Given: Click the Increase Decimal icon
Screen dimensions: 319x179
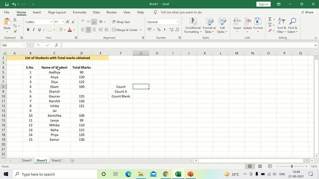Looking at the screenshot, I should point(171,30).
